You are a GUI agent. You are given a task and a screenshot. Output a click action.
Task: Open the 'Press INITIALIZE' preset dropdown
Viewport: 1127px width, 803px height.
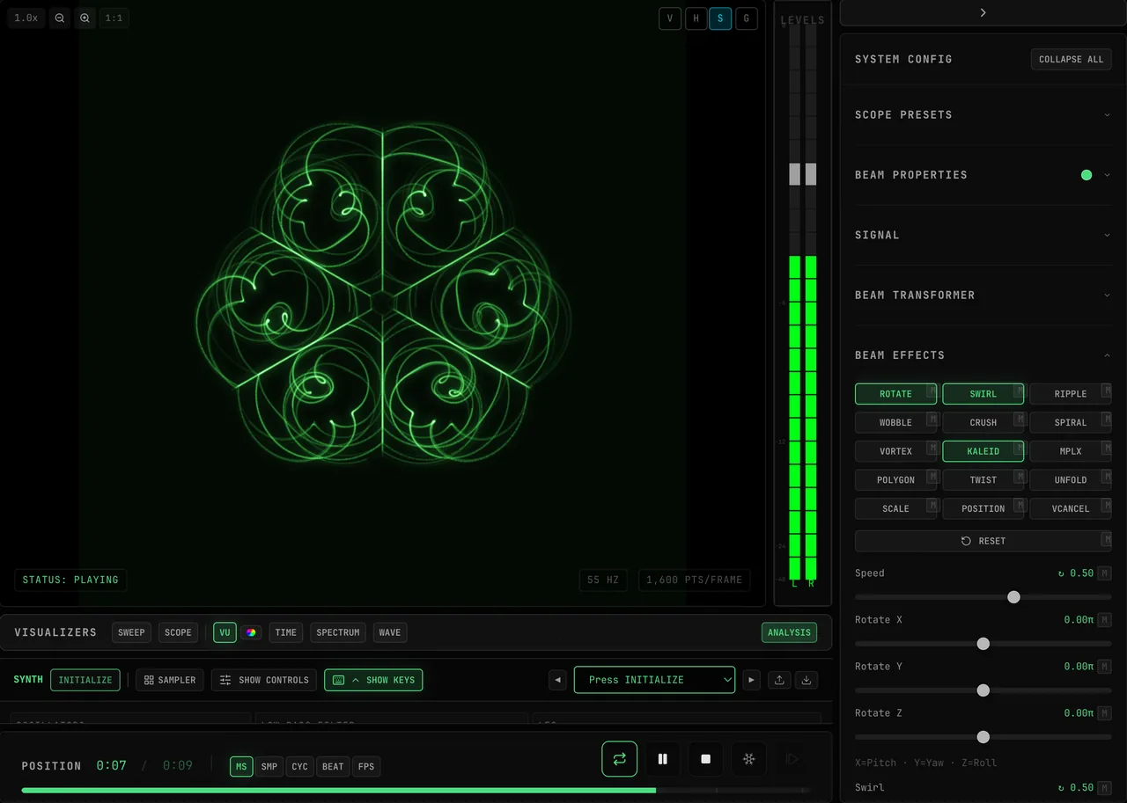tap(654, 680)
